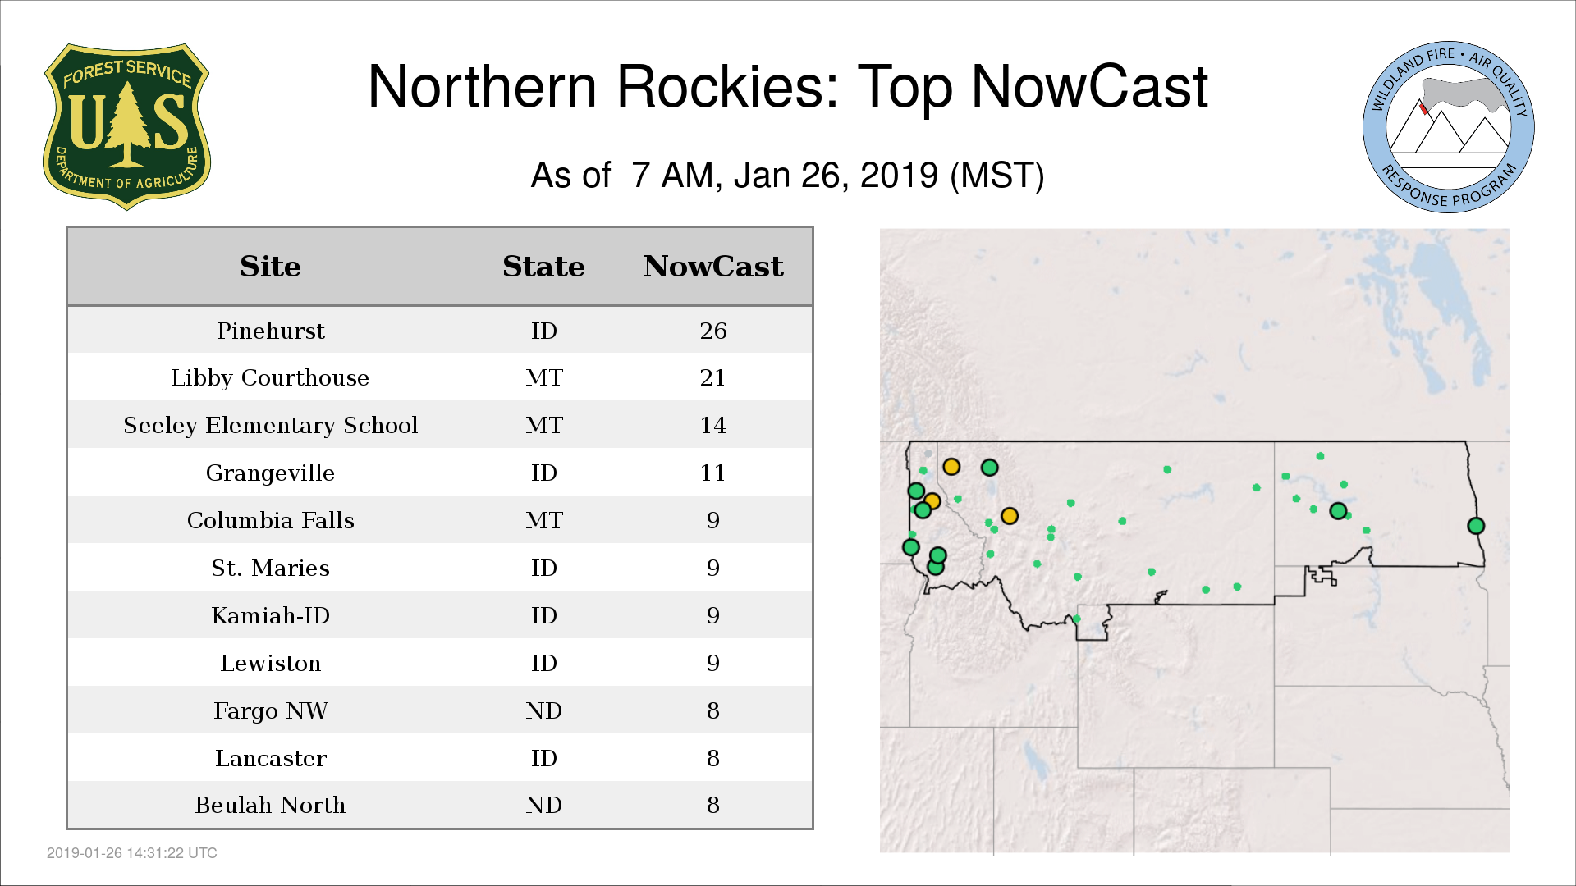
Task: Click the isolated yellow marker in western Montana
Action: (1010, 516)
